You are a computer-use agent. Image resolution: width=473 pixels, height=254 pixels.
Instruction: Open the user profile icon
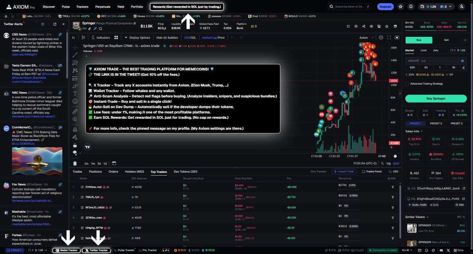coord(462,7)
